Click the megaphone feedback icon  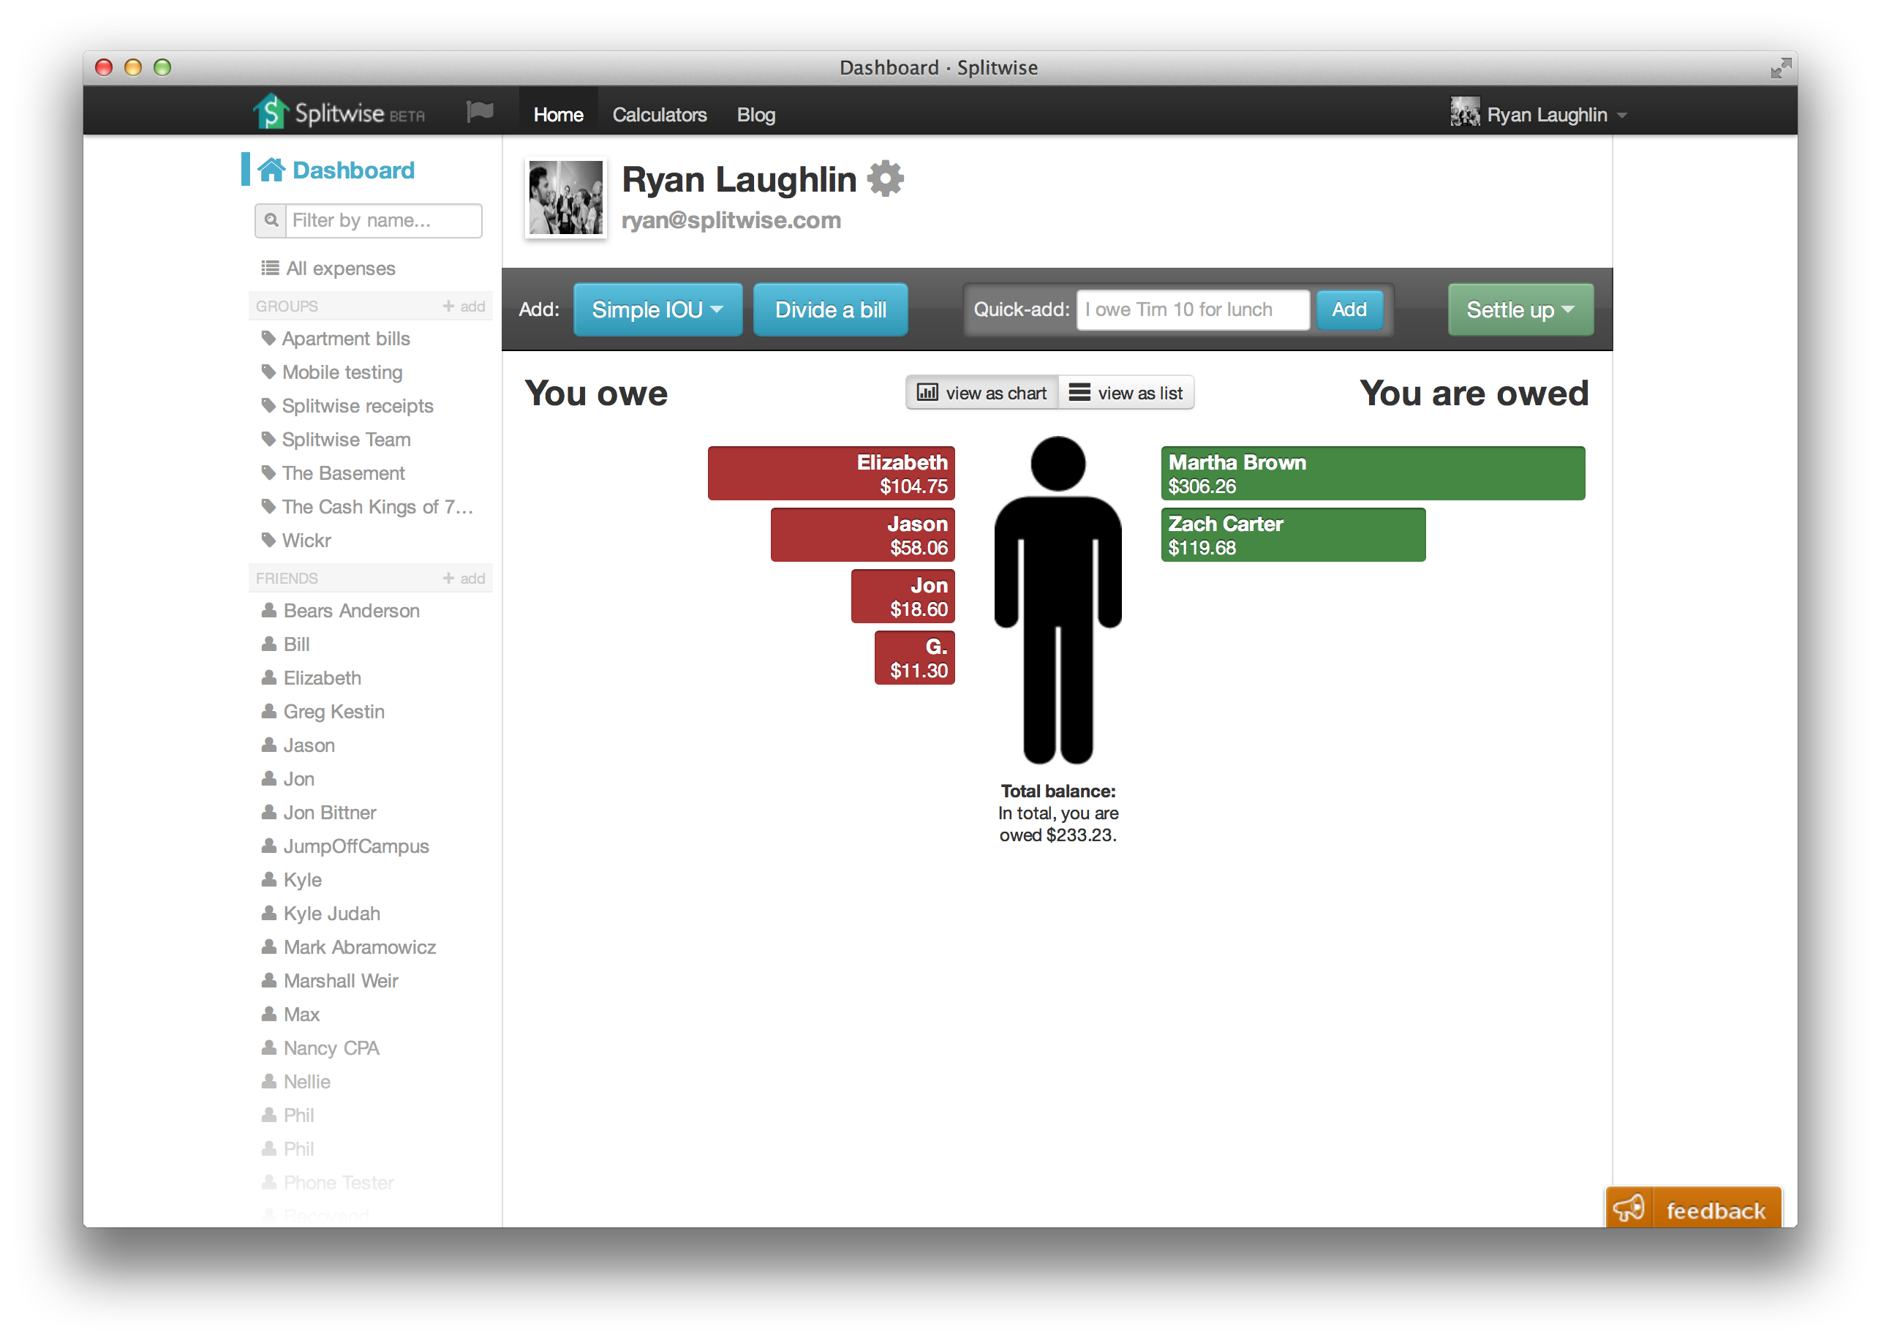pyautogui.click(x=1628, y=1209)
